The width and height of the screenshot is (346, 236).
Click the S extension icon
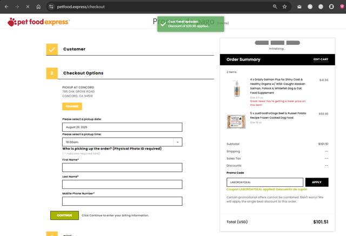(x=331, y=6)
